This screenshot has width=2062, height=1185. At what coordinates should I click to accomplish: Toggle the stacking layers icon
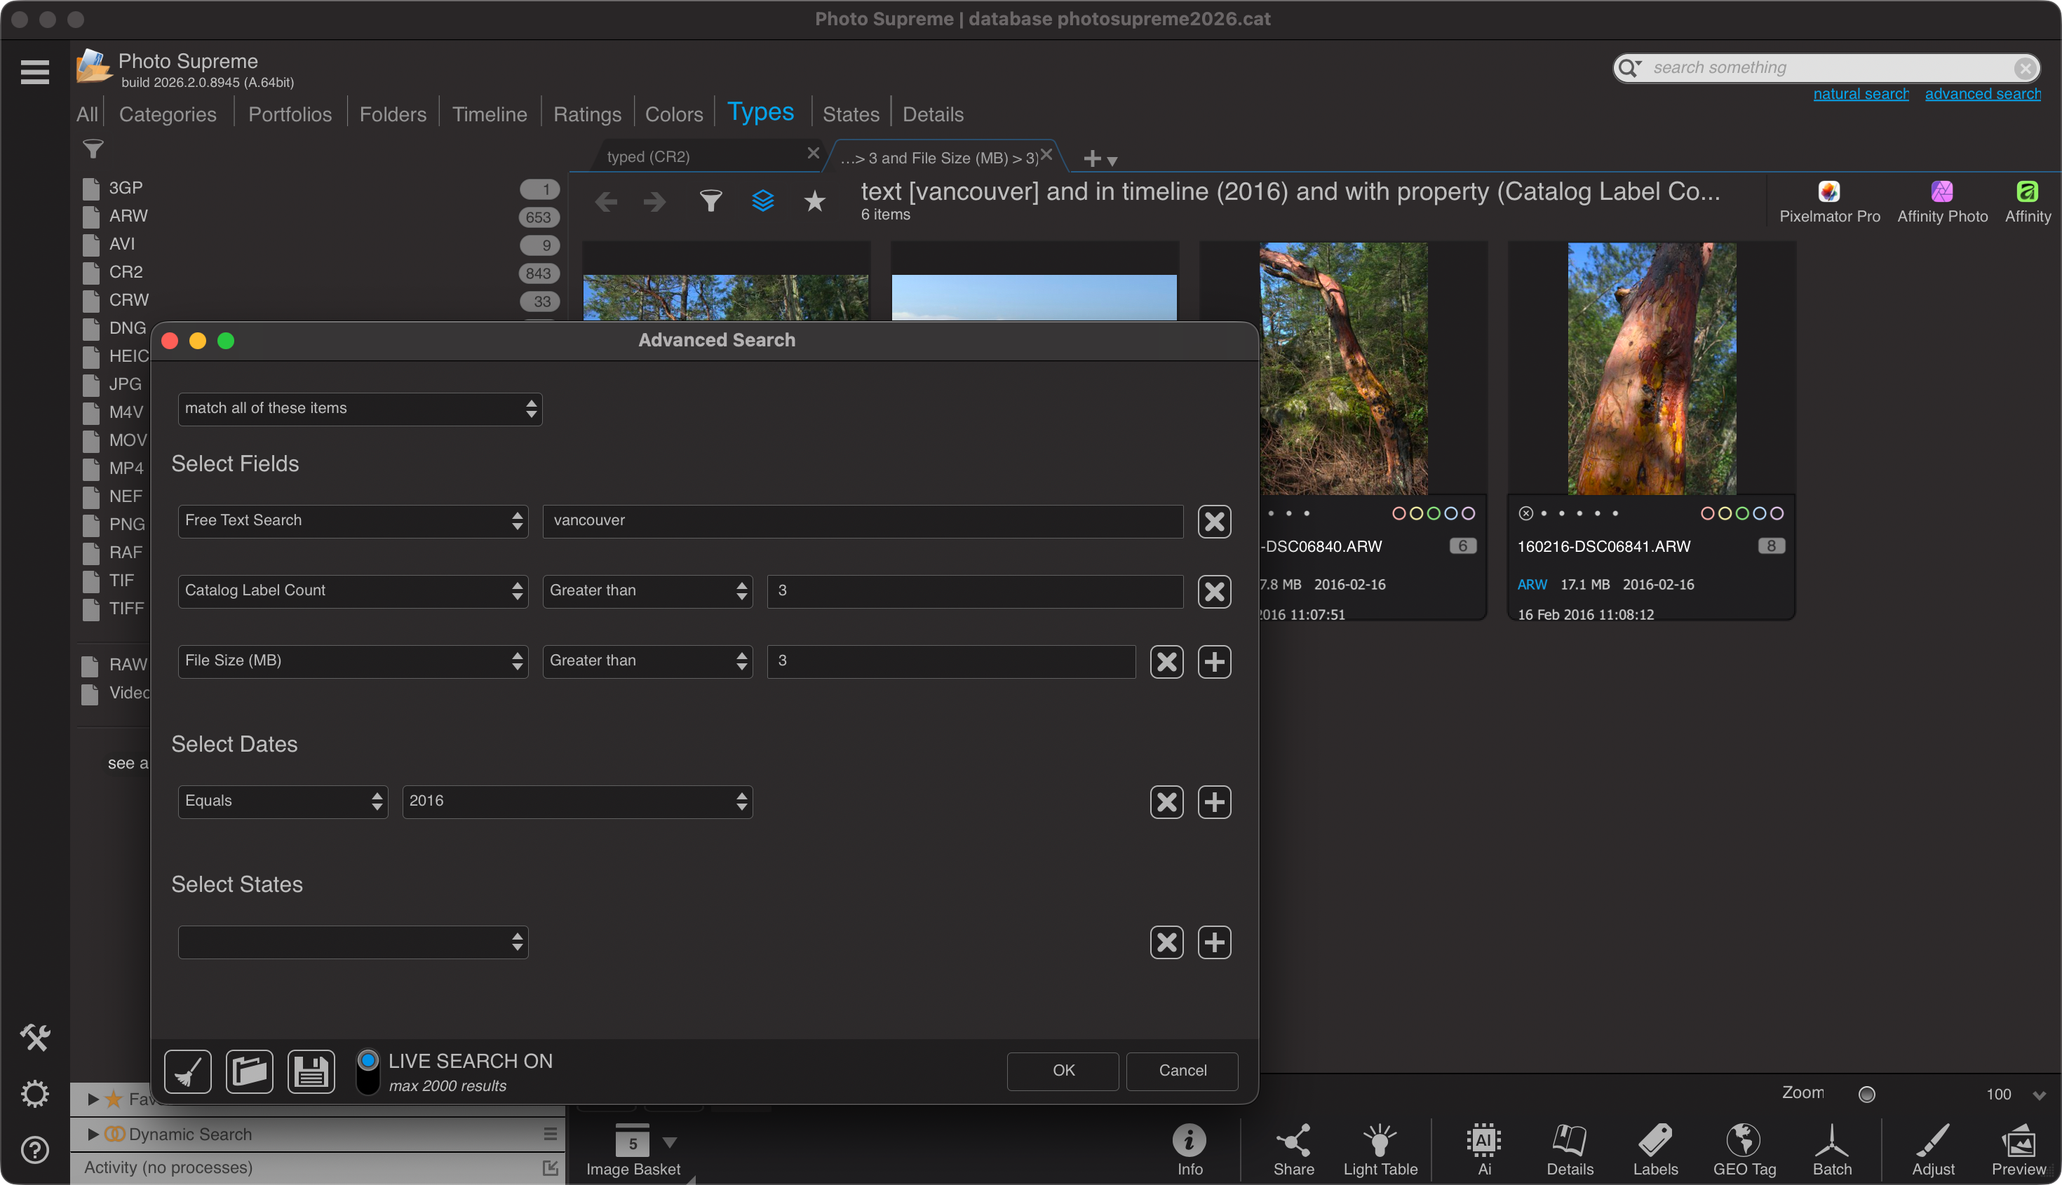763,201
